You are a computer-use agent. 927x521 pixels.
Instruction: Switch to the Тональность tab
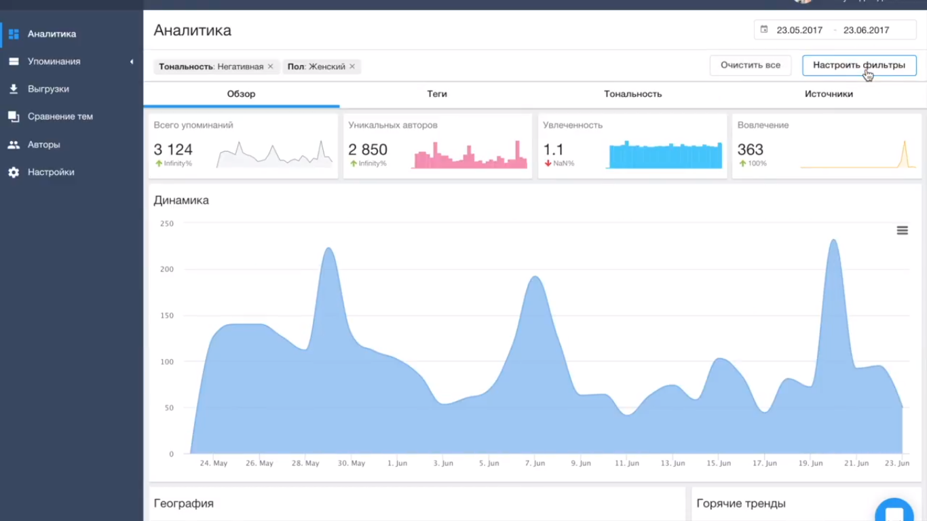632,94
